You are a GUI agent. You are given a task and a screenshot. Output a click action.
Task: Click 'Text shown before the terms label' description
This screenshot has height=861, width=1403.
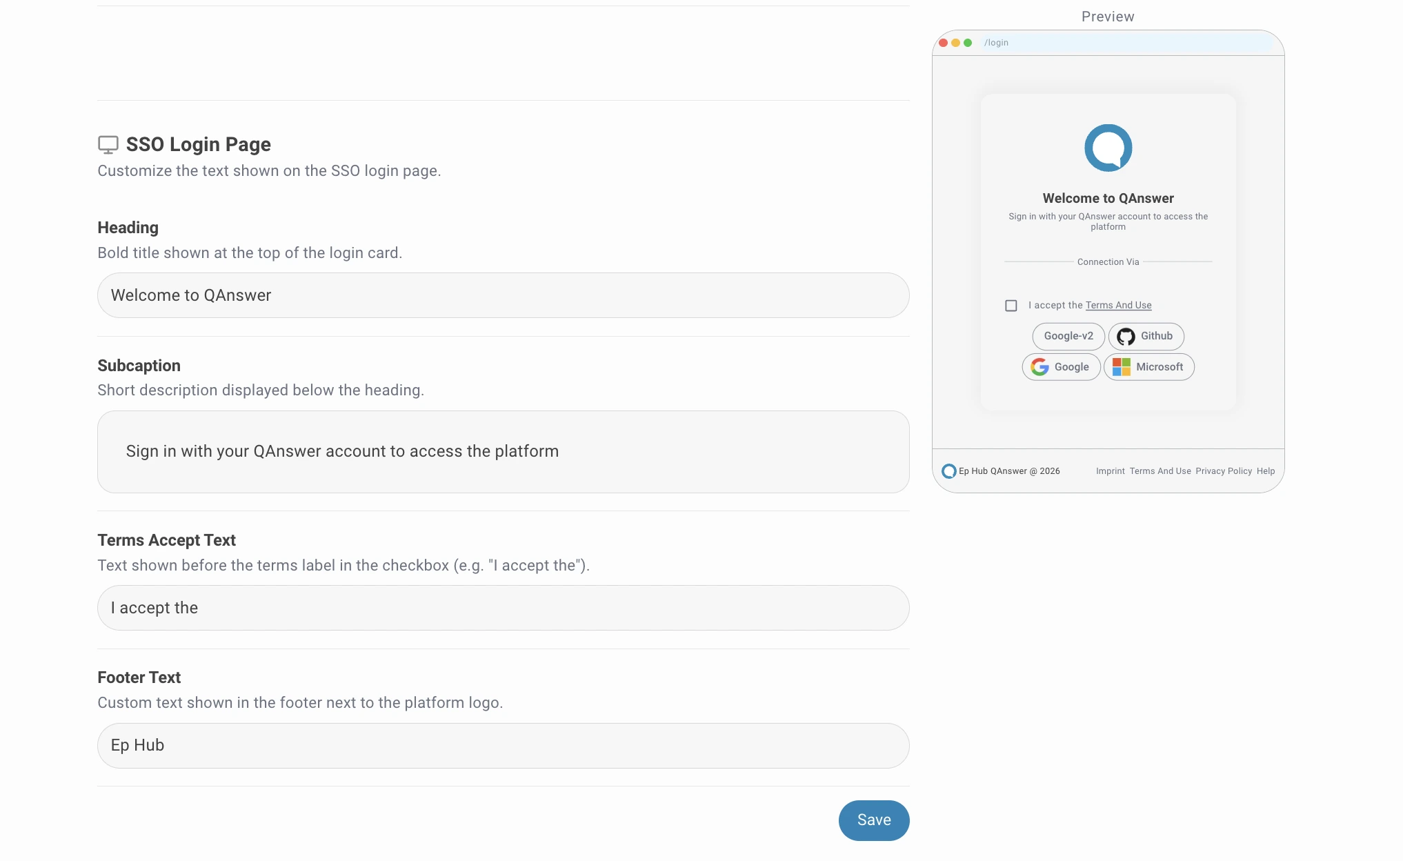point(344,565)
